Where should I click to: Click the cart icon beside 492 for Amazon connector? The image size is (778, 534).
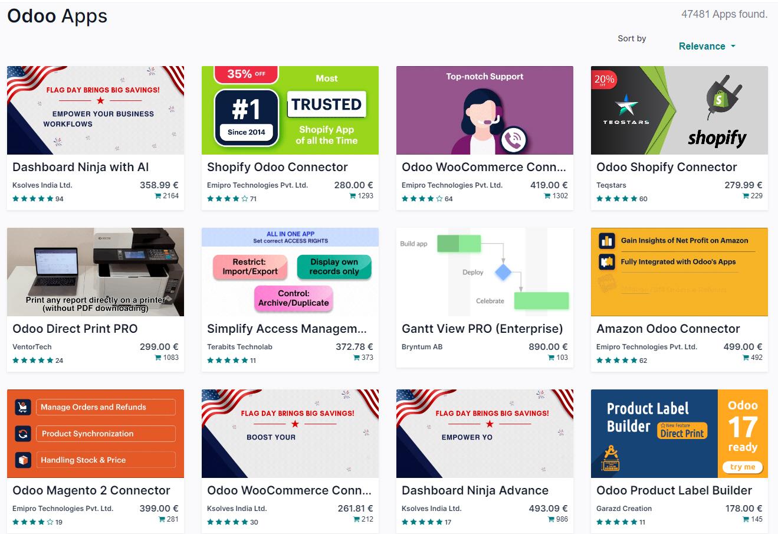(x=742, y=358)
